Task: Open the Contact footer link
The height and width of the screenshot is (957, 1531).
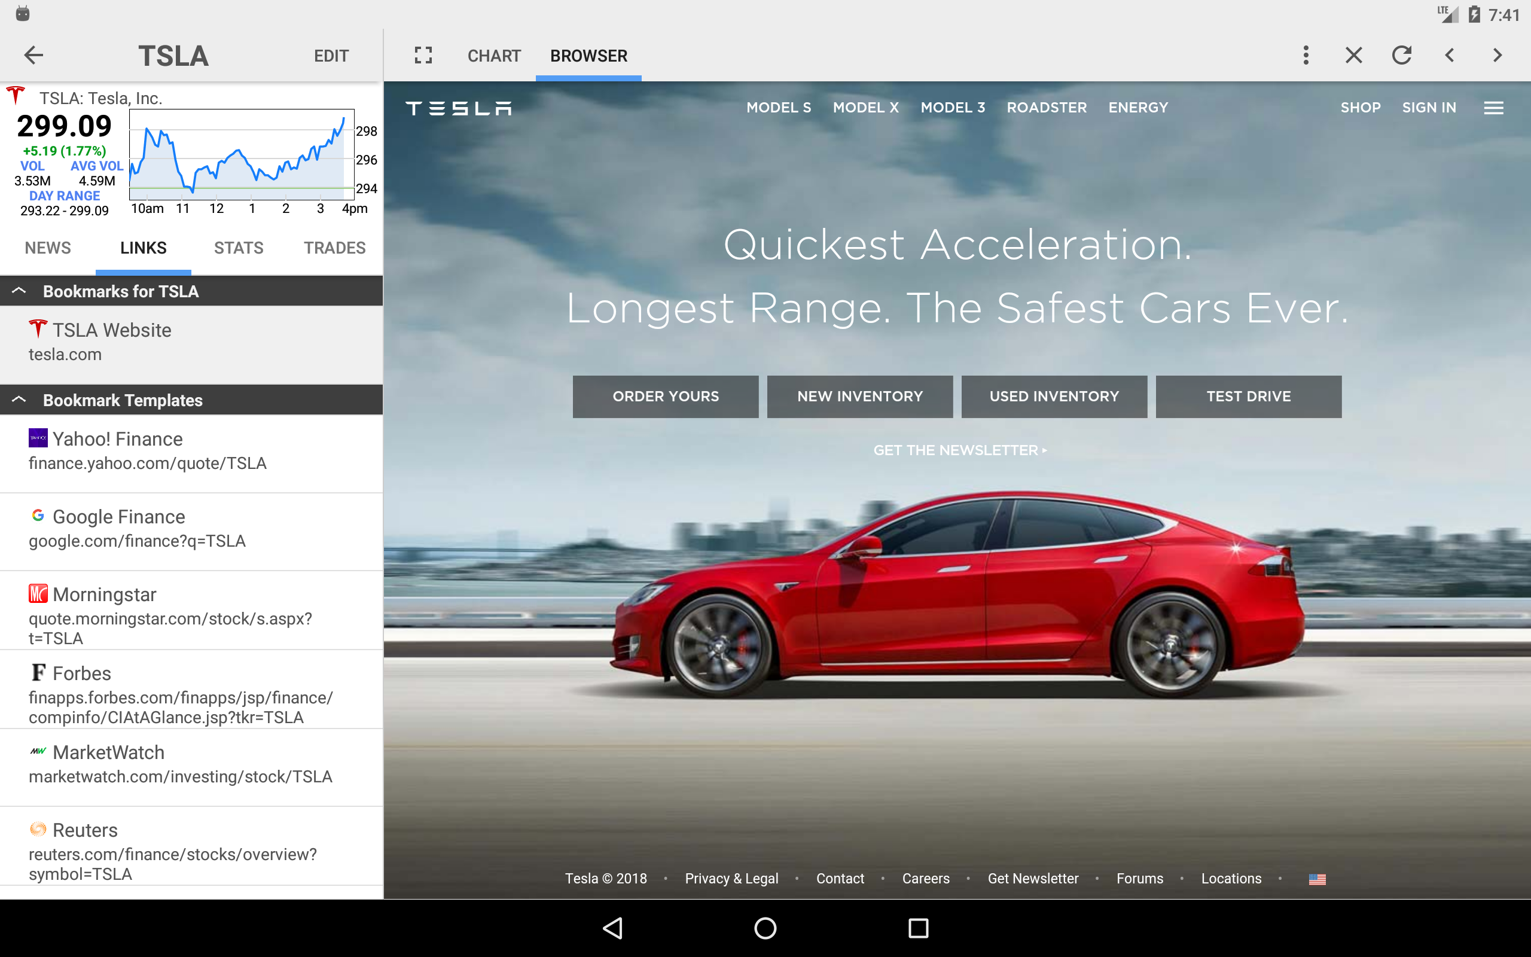Action: tap(840, 879)
